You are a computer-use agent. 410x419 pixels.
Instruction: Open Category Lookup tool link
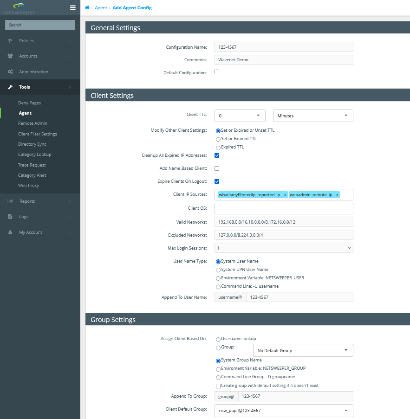point(35,155)
